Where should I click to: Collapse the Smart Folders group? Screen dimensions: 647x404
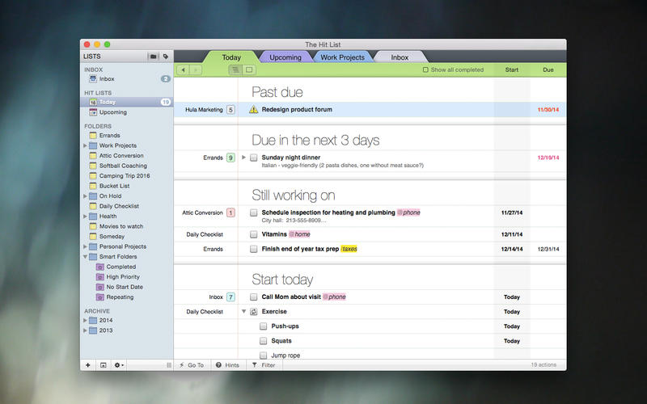(x=85, y=256)
